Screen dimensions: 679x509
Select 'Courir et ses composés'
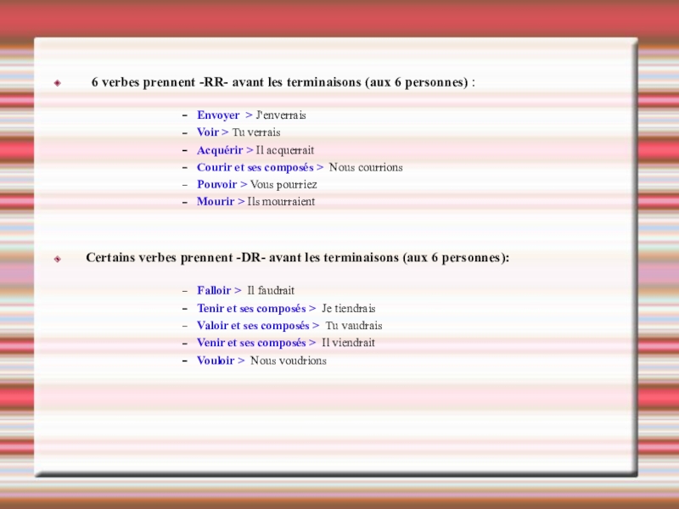click(255, 167)
